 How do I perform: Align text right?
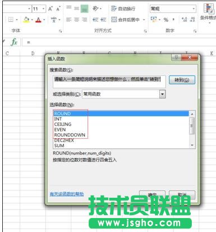[x=85, y=20]
